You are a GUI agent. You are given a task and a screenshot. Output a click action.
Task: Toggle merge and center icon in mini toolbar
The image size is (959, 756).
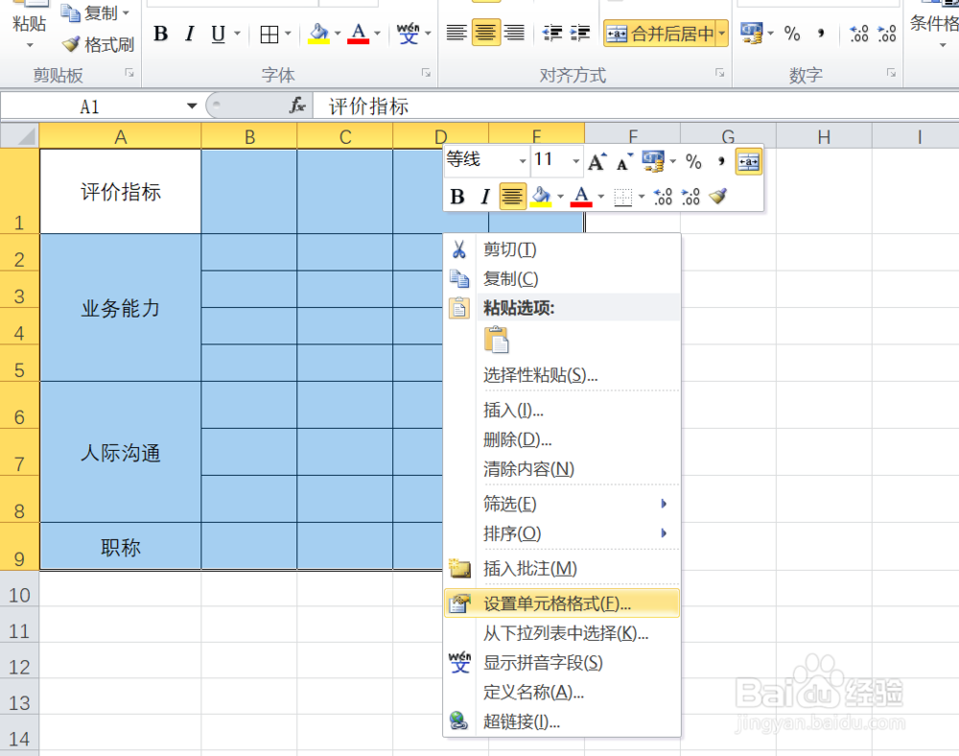point(749,162)
